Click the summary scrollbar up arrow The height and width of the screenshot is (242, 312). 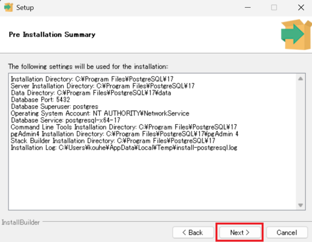click(300, 79)
